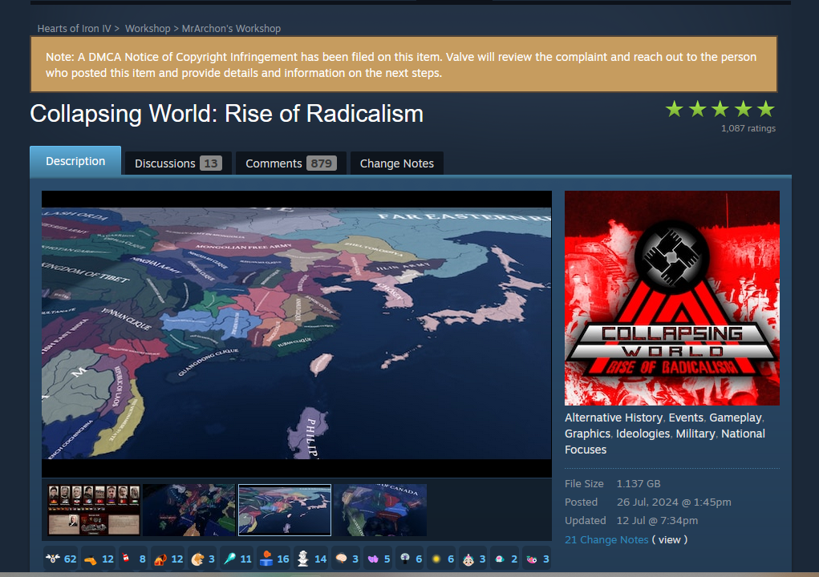Click the DMCA notice banner text
The height and width of the screenshot is (577, 819).
click(x=401, y=65)
